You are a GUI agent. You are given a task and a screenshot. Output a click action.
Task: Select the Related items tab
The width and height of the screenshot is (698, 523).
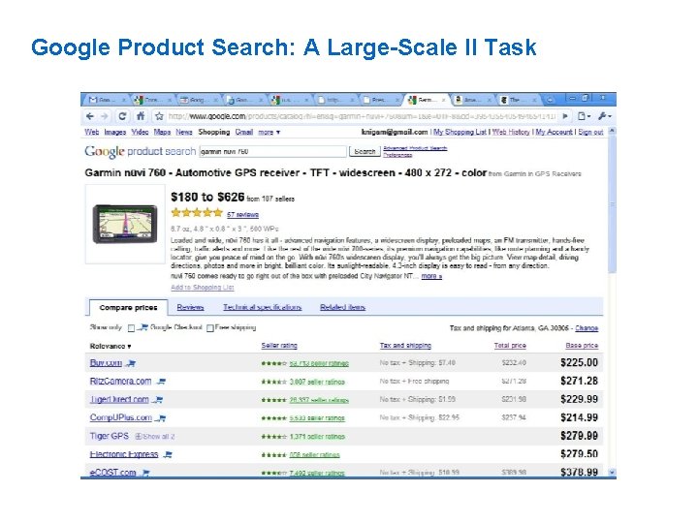point(342,307)
